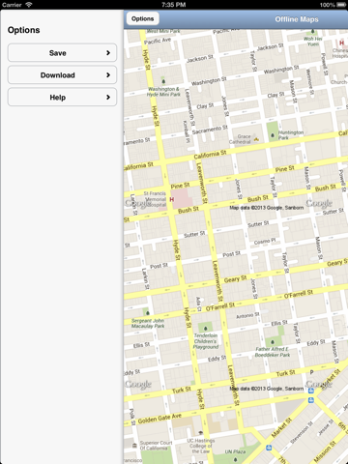Image resolution: width=348 pixels, height=464 pixels.
Task: Click the Wi-Fi status icon
Action: coord(29,5)
